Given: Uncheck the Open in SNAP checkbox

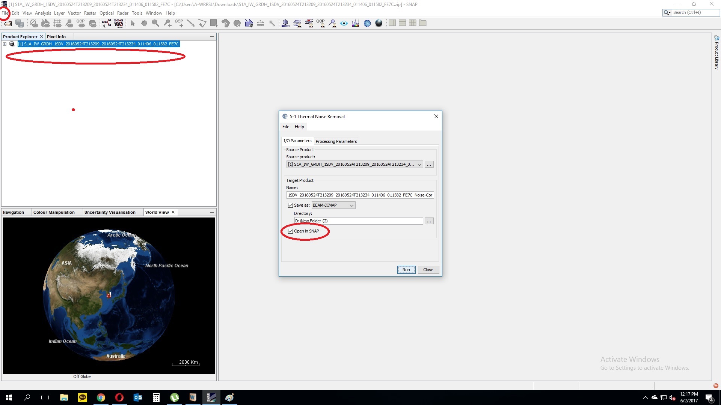Looking at the screenshot, I should point(290,231).
